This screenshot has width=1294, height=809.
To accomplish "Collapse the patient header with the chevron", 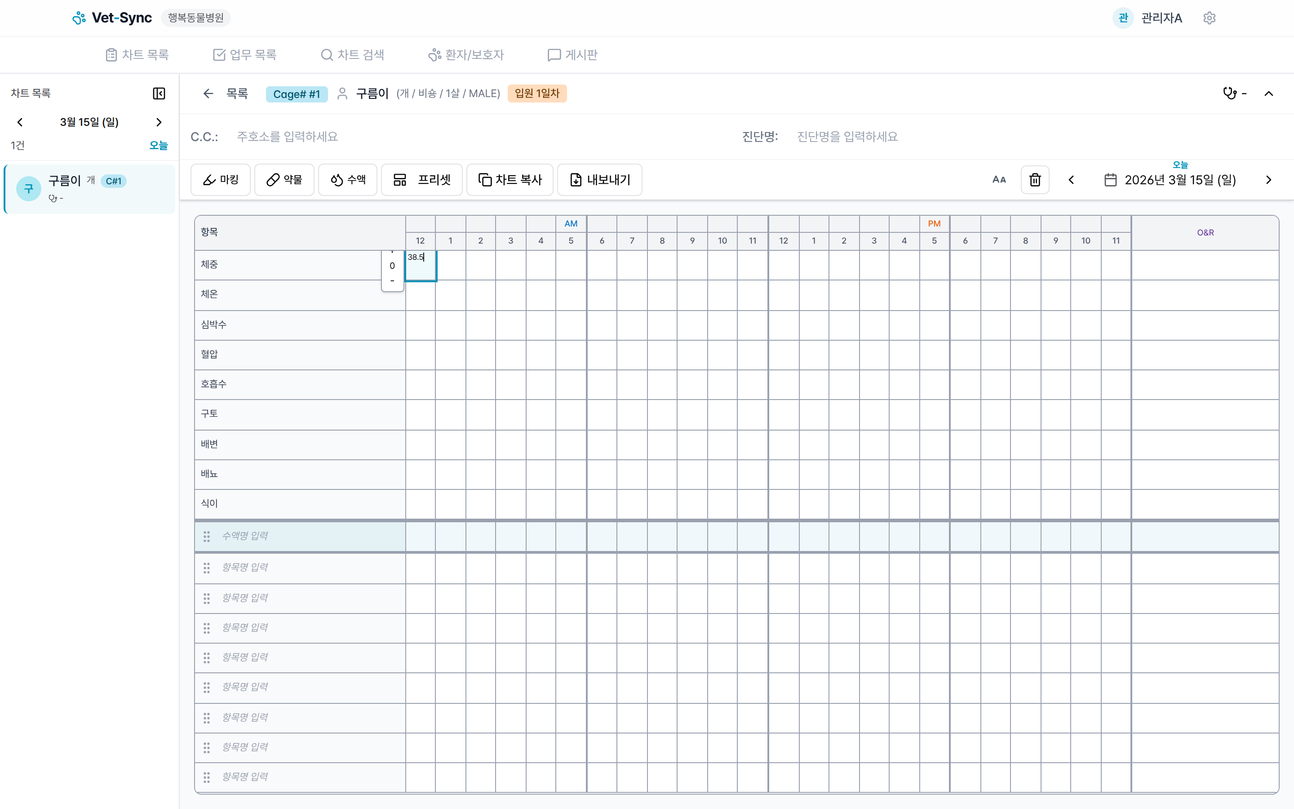I will click(x=1269, y=93).
